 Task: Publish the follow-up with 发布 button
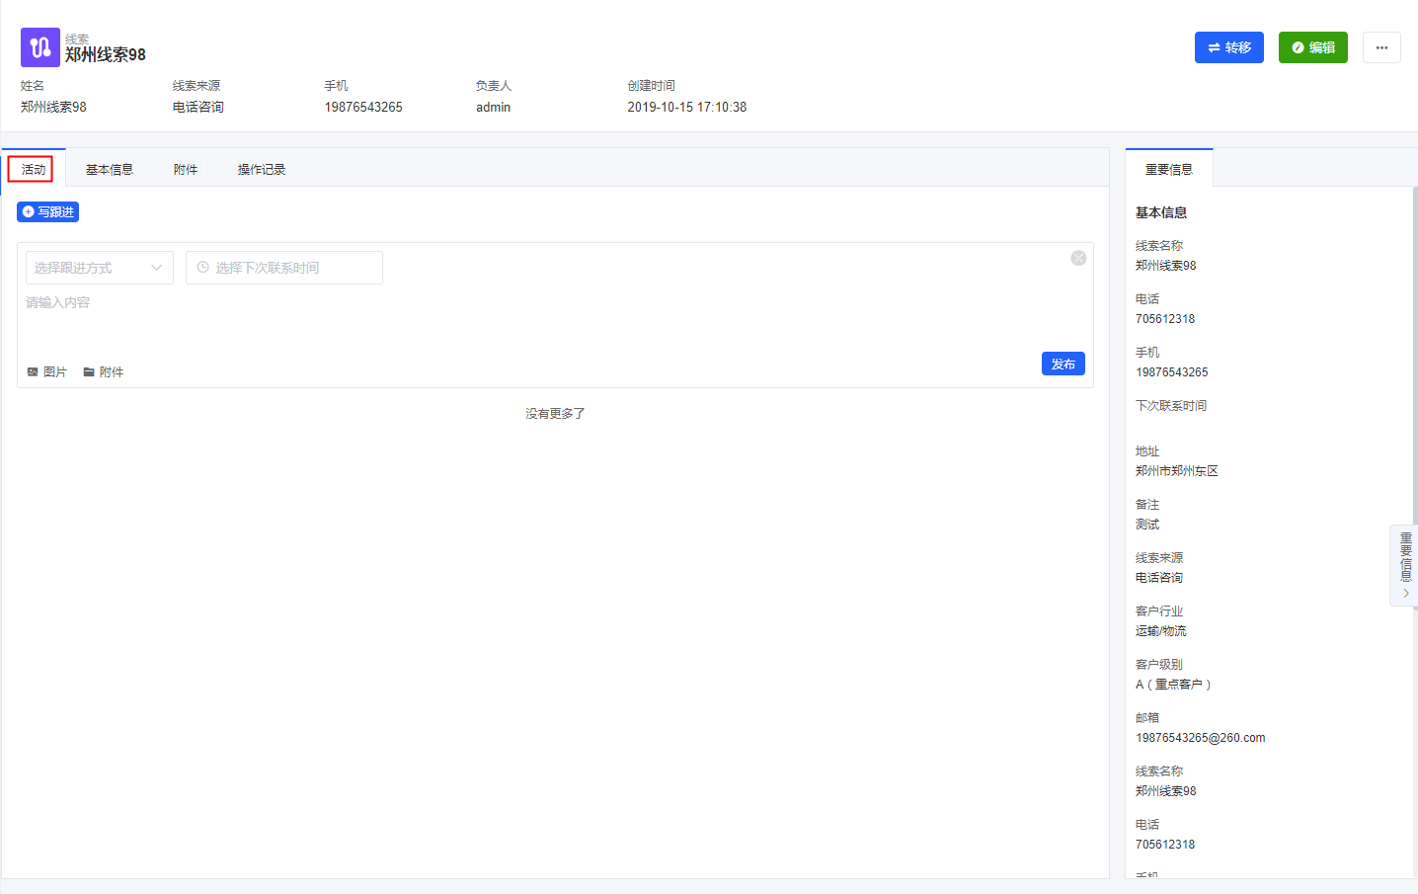(x=1063, y=365)
